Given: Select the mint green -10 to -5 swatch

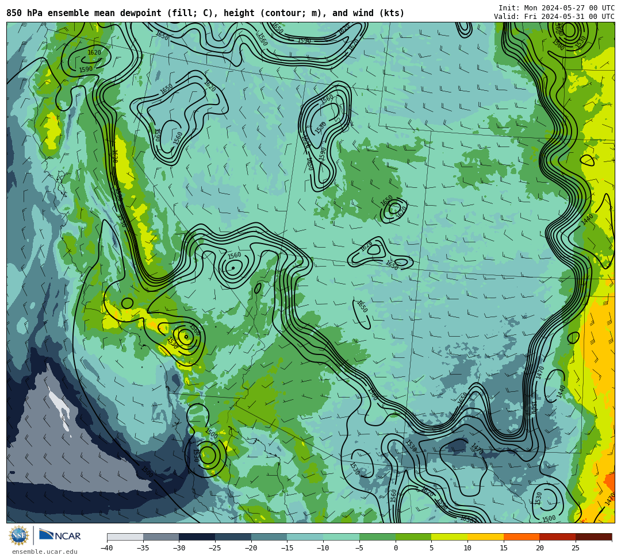Looking at the screenshot, I should pyautogui.click(x=342, y=537).
